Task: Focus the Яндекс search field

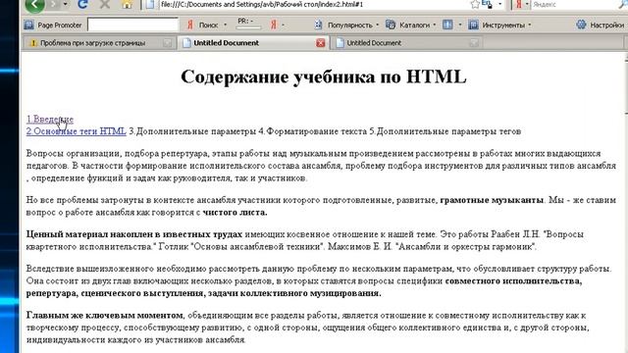Action: coord(573,4)
